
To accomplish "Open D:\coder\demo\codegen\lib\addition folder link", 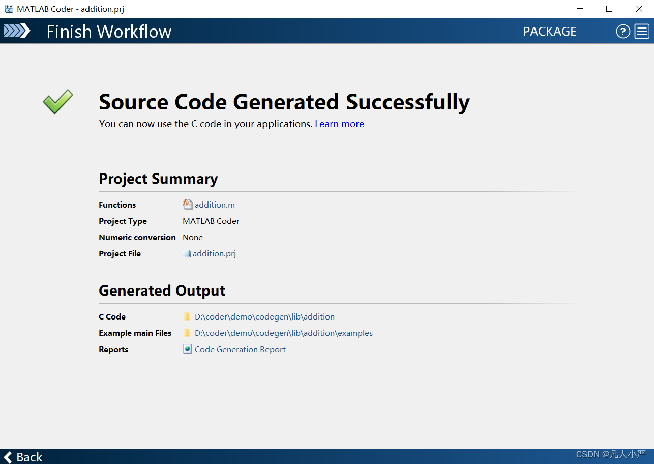I will pos(264,316).
